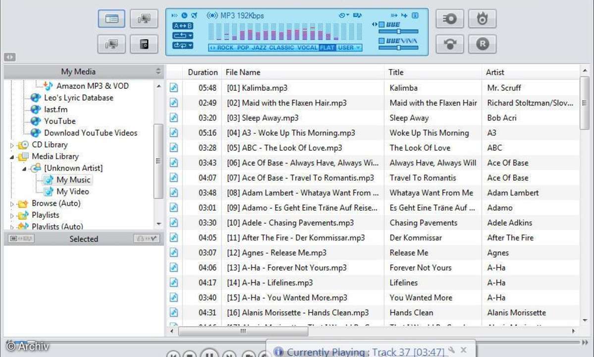
Task: Select My Music in Media Library
Action: 73,179
